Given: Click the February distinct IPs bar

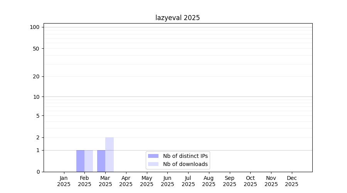Looking at the screenshot, I should click(80, 161).
